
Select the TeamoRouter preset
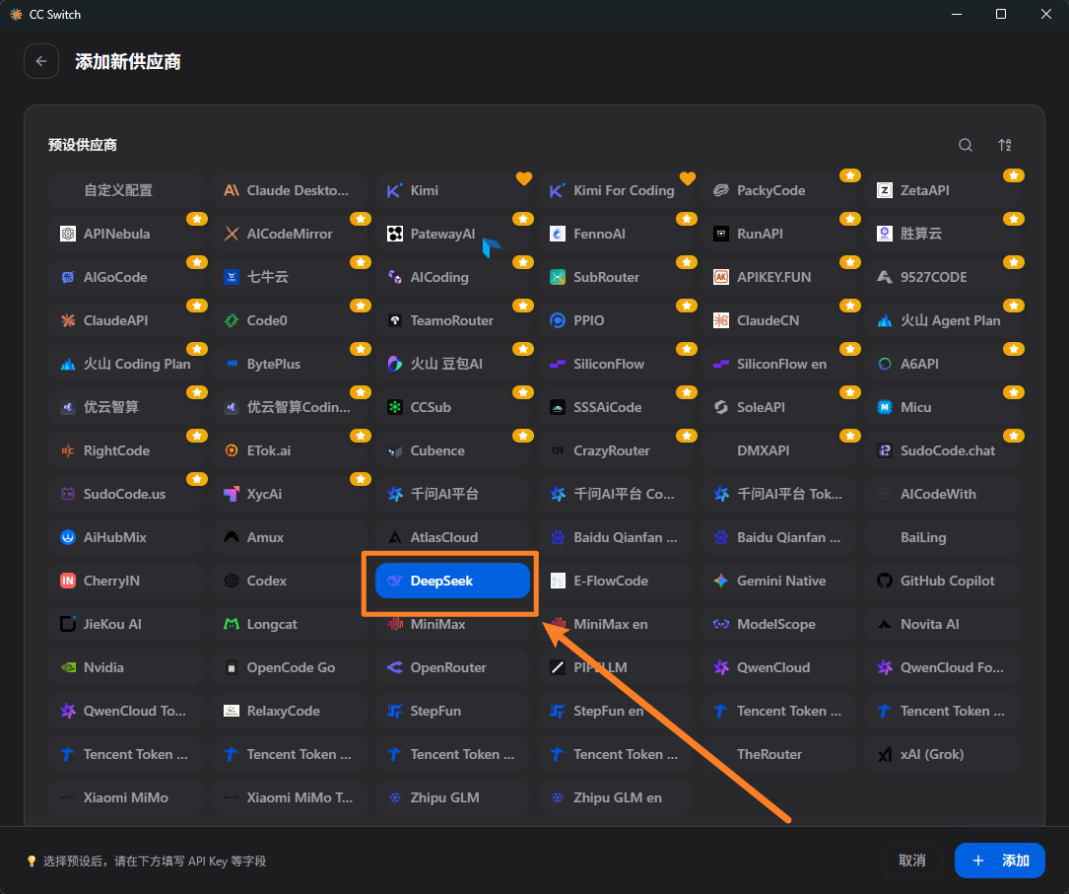click(x=452, y=320)
